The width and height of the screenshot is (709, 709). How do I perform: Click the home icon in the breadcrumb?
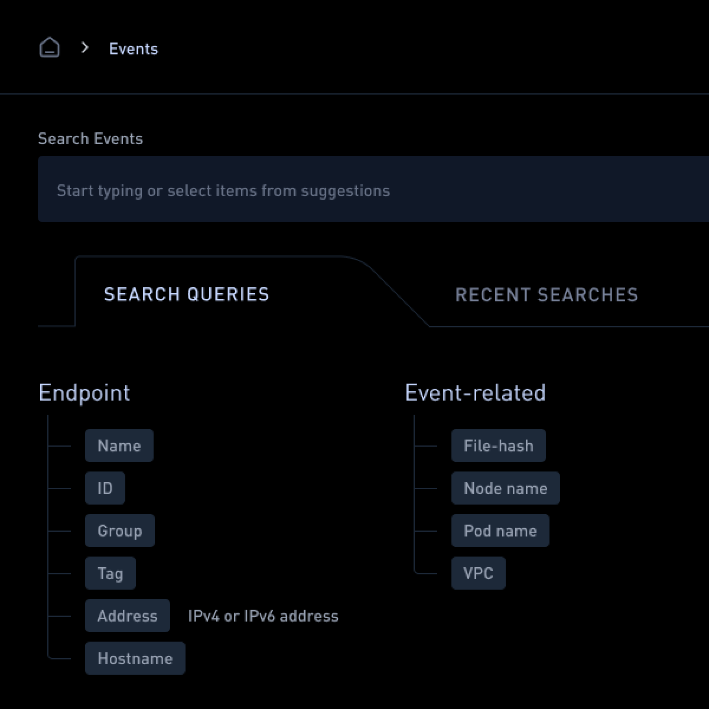pos(50,48)
